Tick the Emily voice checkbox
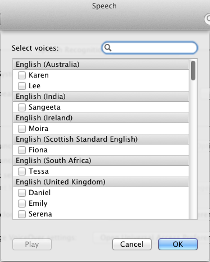The width and height of the screenshot is (210, 262). tap(22, 204)
